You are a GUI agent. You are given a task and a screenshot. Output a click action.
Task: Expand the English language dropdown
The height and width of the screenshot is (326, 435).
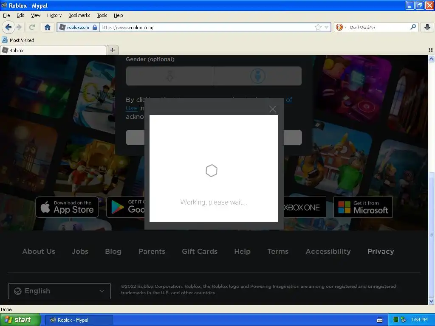[59, 291]
